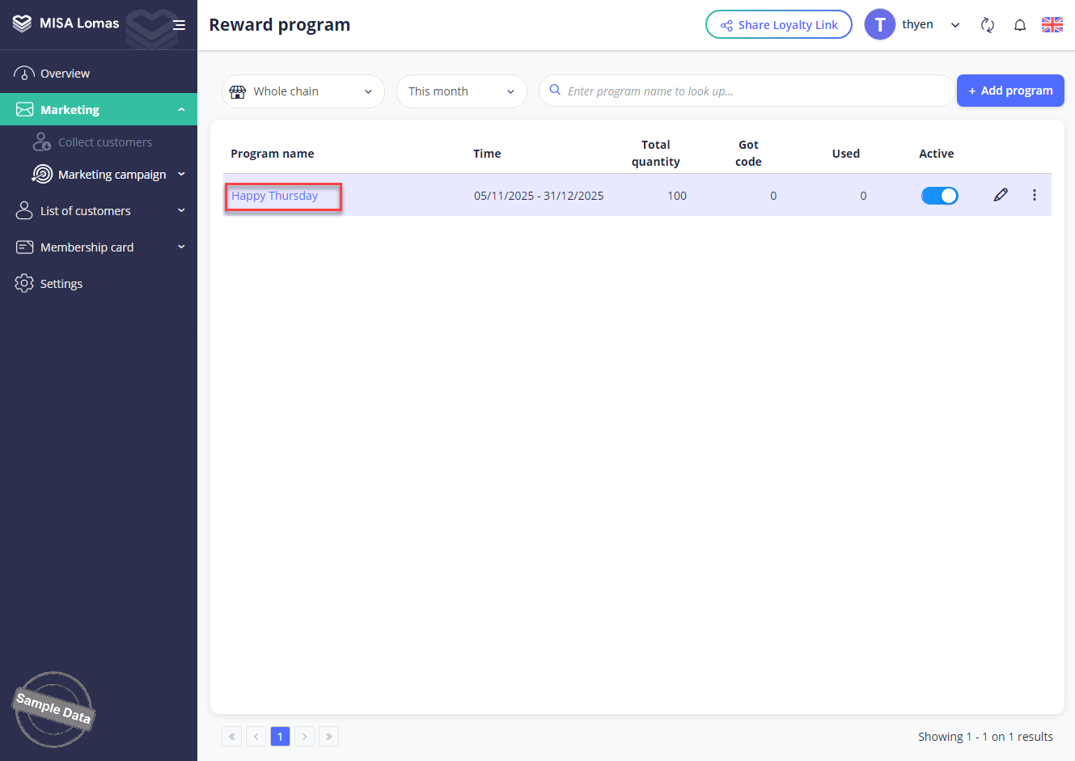Collapse sidebar using the hamburger menu icon
The width and height of the screenshot is (1075, 761).
click(x=179, y=25)
